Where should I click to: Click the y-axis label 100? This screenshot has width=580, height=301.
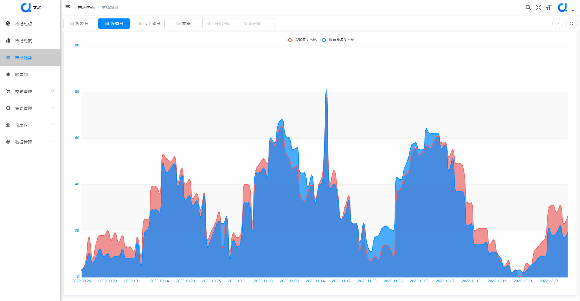tap(76, 45)
